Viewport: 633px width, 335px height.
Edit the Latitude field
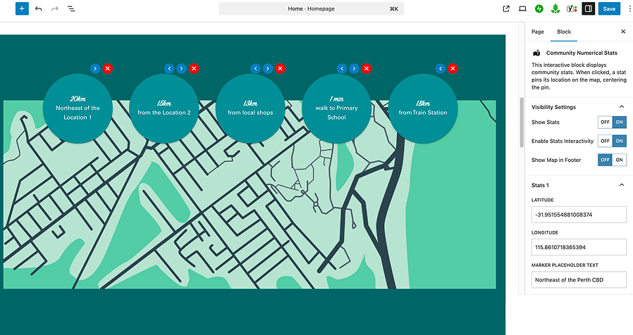pos(579,215)
